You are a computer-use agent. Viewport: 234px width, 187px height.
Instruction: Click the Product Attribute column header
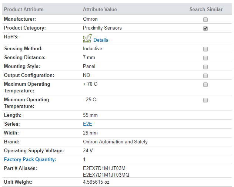[24, 9]
